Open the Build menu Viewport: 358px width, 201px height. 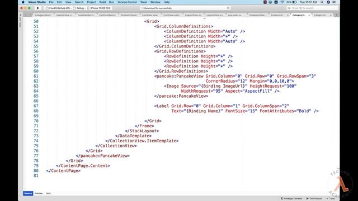click(102, 2)
